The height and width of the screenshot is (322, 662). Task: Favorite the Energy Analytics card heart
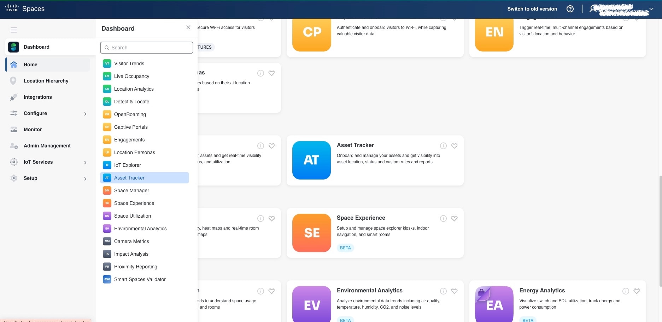pos(637,291)
